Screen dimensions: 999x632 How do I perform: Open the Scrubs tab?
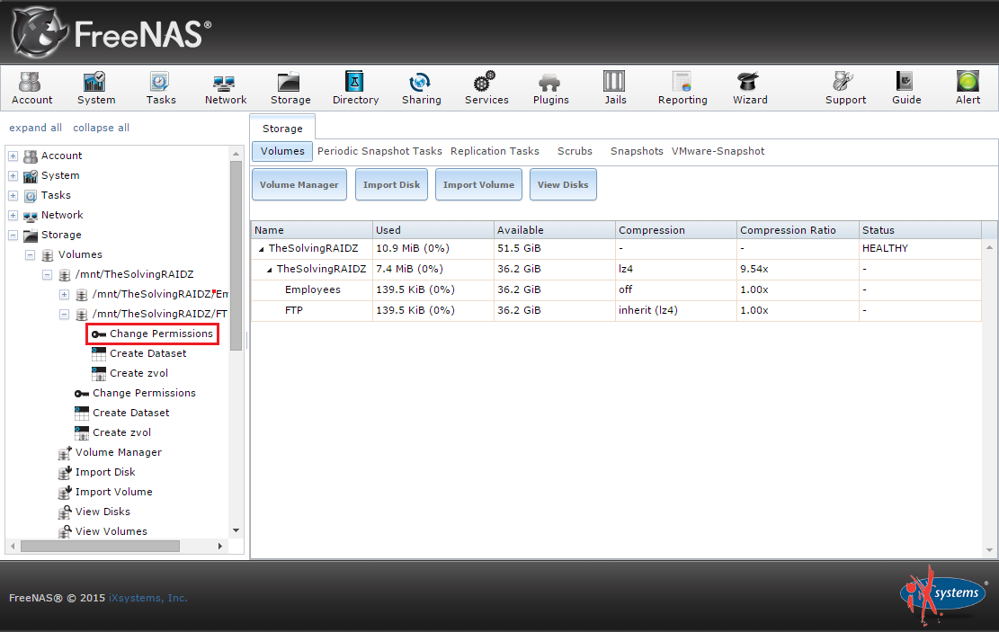575,151
